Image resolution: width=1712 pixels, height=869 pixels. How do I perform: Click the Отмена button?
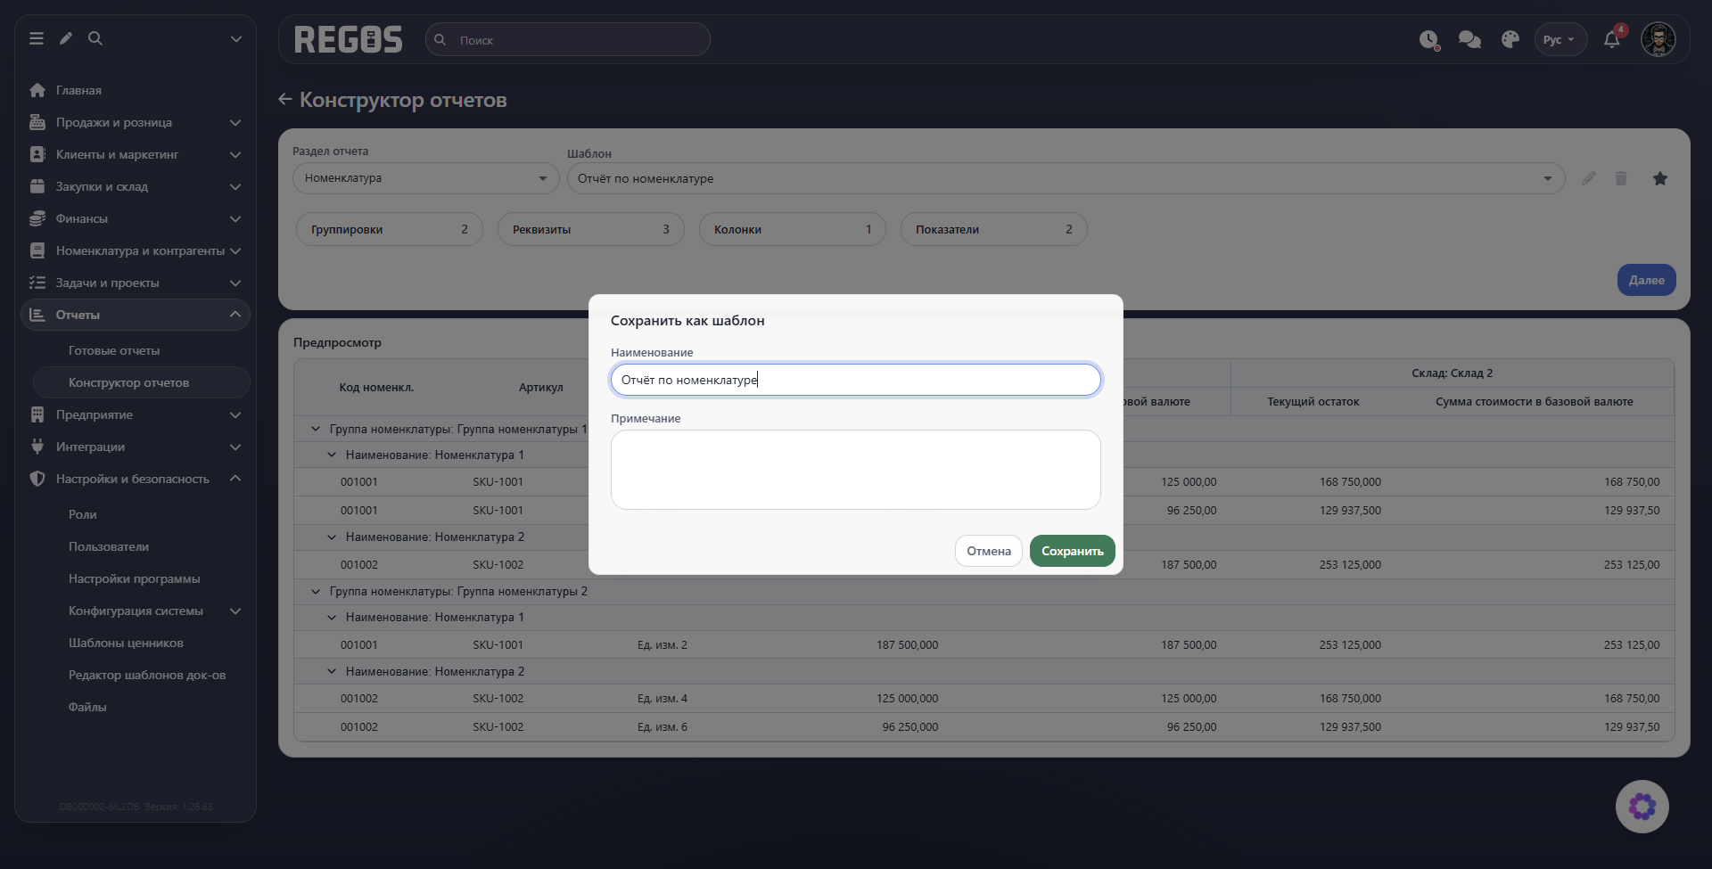coord(989,551)
